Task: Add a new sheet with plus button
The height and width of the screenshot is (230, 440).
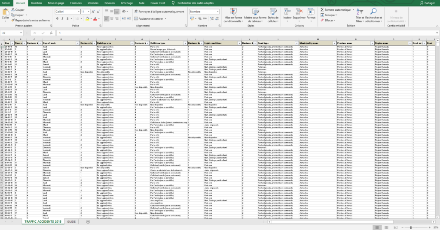Action: tap(88, 221)
